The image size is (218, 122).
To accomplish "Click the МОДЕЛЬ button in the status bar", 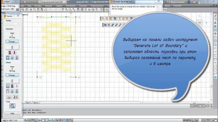I will tap(187, 120).
